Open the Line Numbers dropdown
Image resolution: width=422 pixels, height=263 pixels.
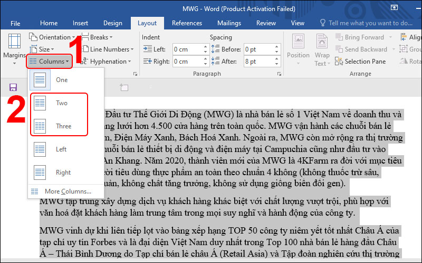coord(108,49)
